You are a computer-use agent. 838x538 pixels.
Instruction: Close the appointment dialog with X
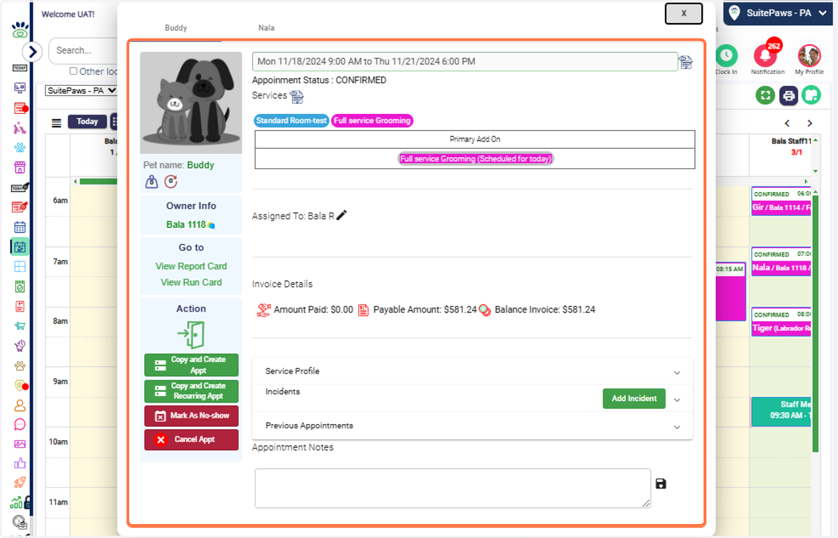click(684, 13)
